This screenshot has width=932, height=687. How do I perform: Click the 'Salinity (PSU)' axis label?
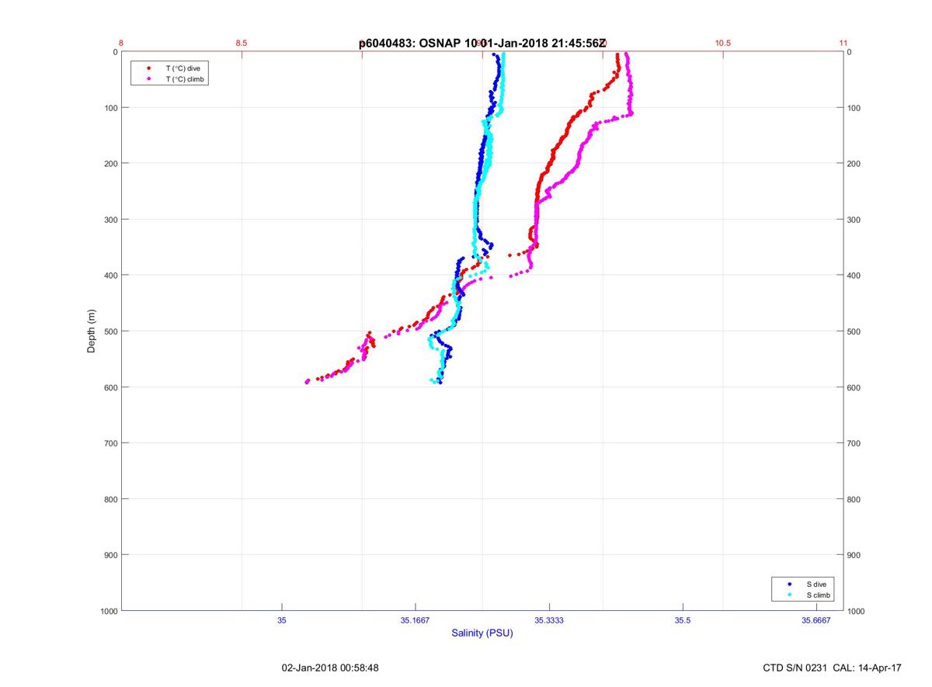click(482, 633)
